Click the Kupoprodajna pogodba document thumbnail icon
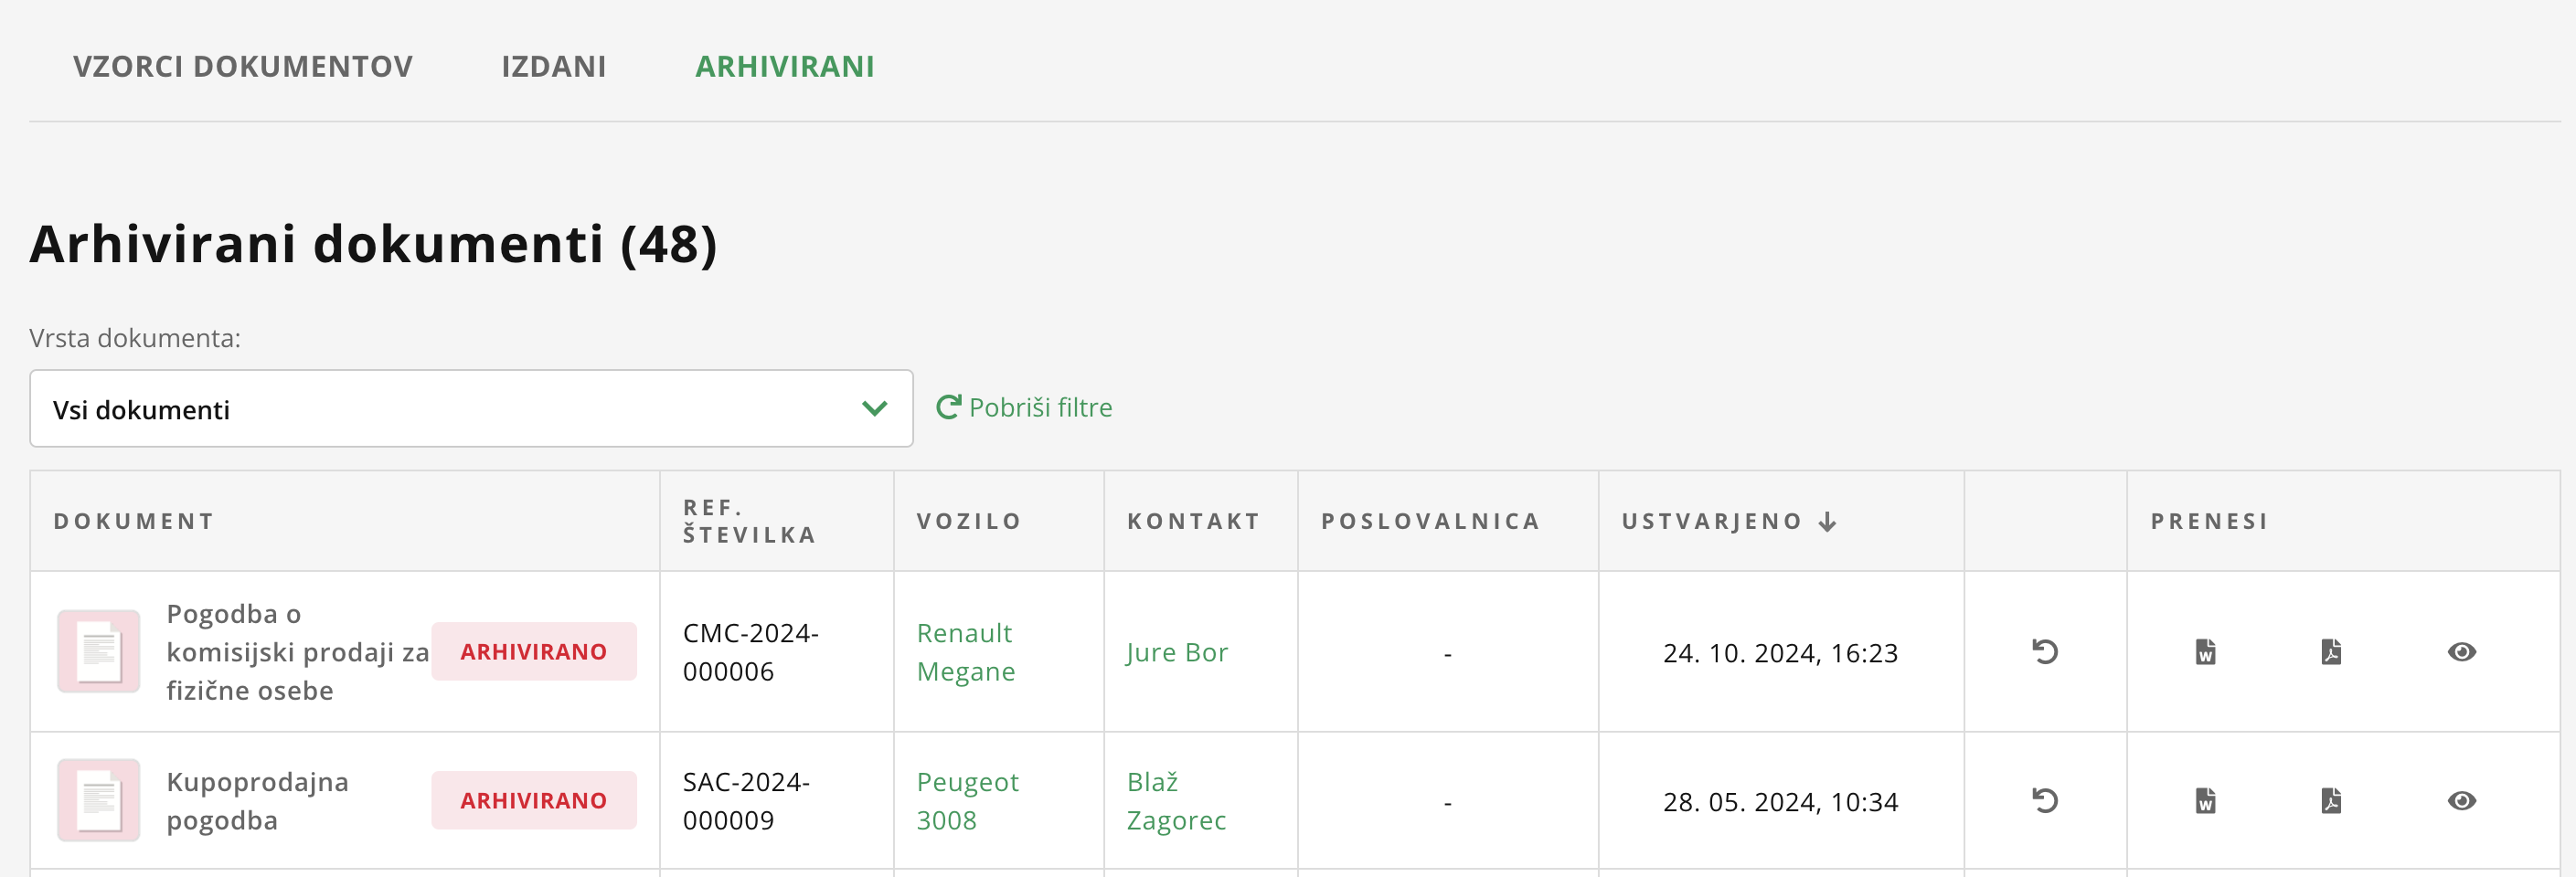 point(99,800)
